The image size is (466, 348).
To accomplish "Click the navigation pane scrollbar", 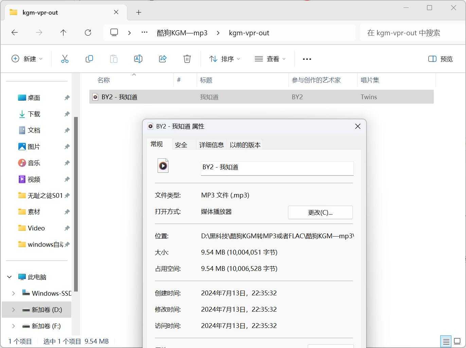I will [76, 204].
